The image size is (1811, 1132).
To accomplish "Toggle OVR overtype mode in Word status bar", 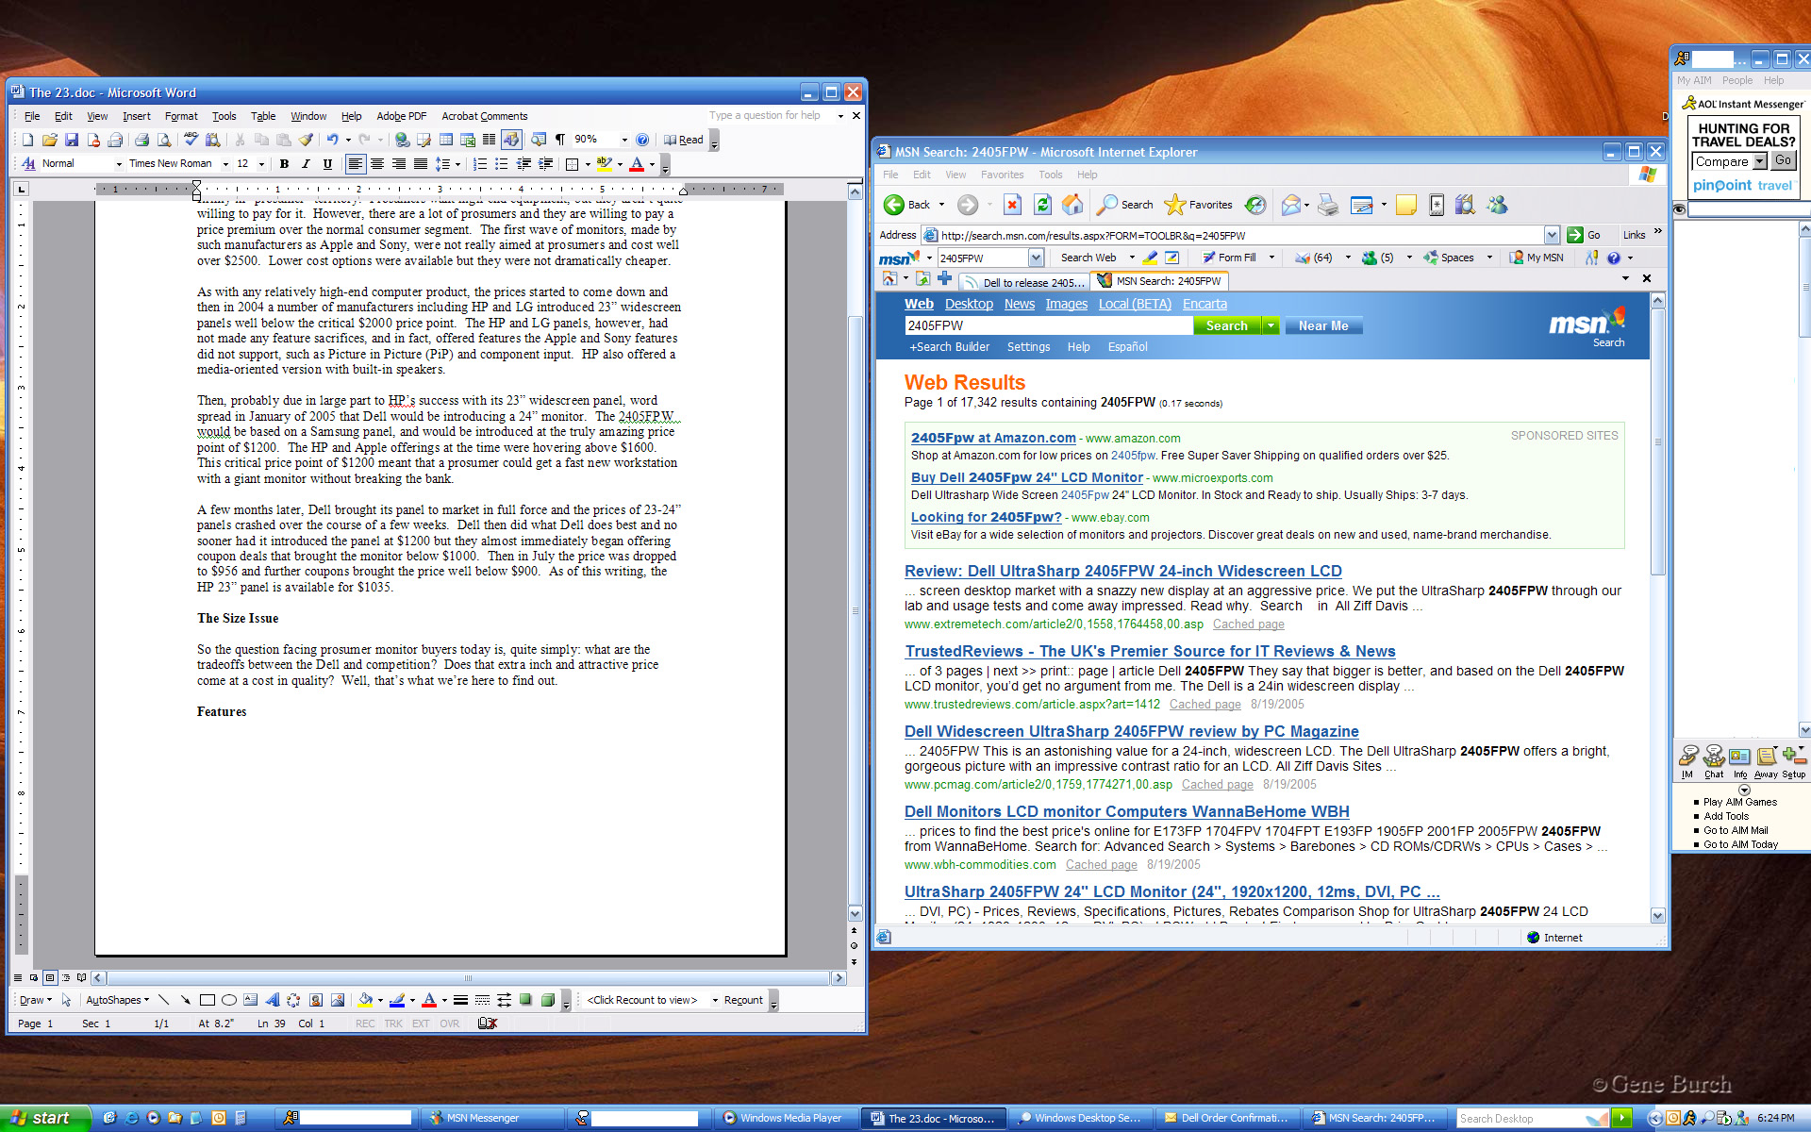I will (450, 1024).
